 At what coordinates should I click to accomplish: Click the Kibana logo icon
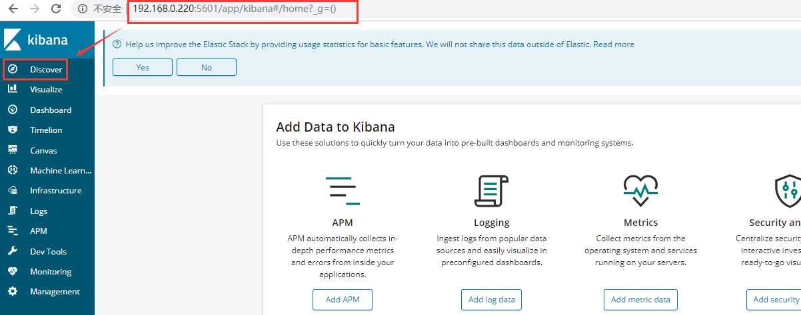[x=13, y=40]
